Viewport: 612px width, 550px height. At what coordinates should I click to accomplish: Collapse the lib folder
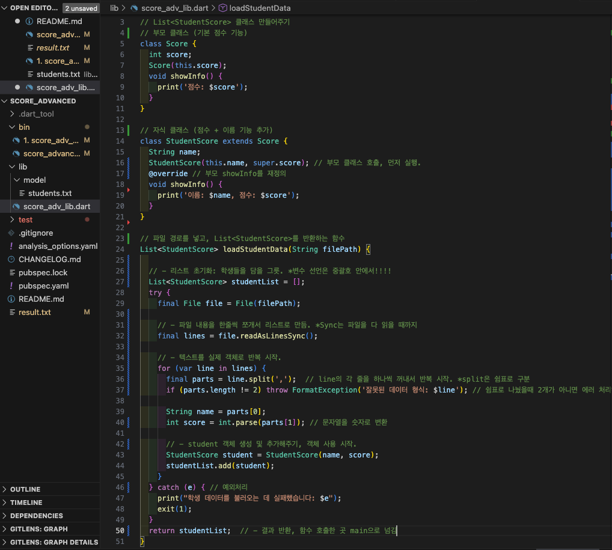click(12, 167)
